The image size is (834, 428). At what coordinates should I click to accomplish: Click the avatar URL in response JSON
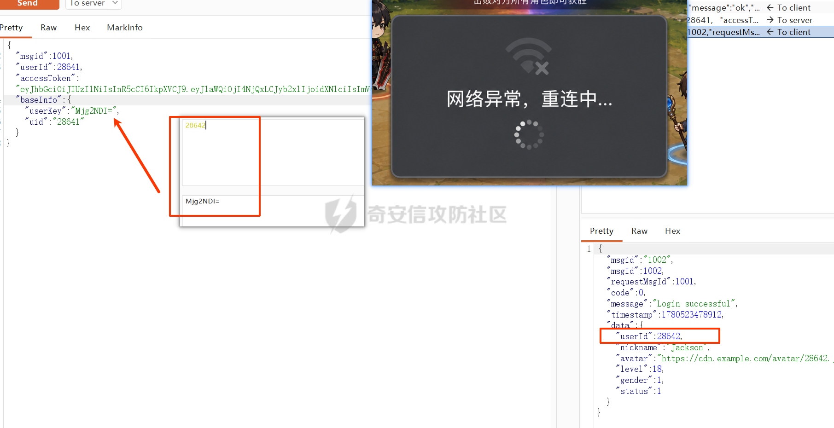pos(743,359)
